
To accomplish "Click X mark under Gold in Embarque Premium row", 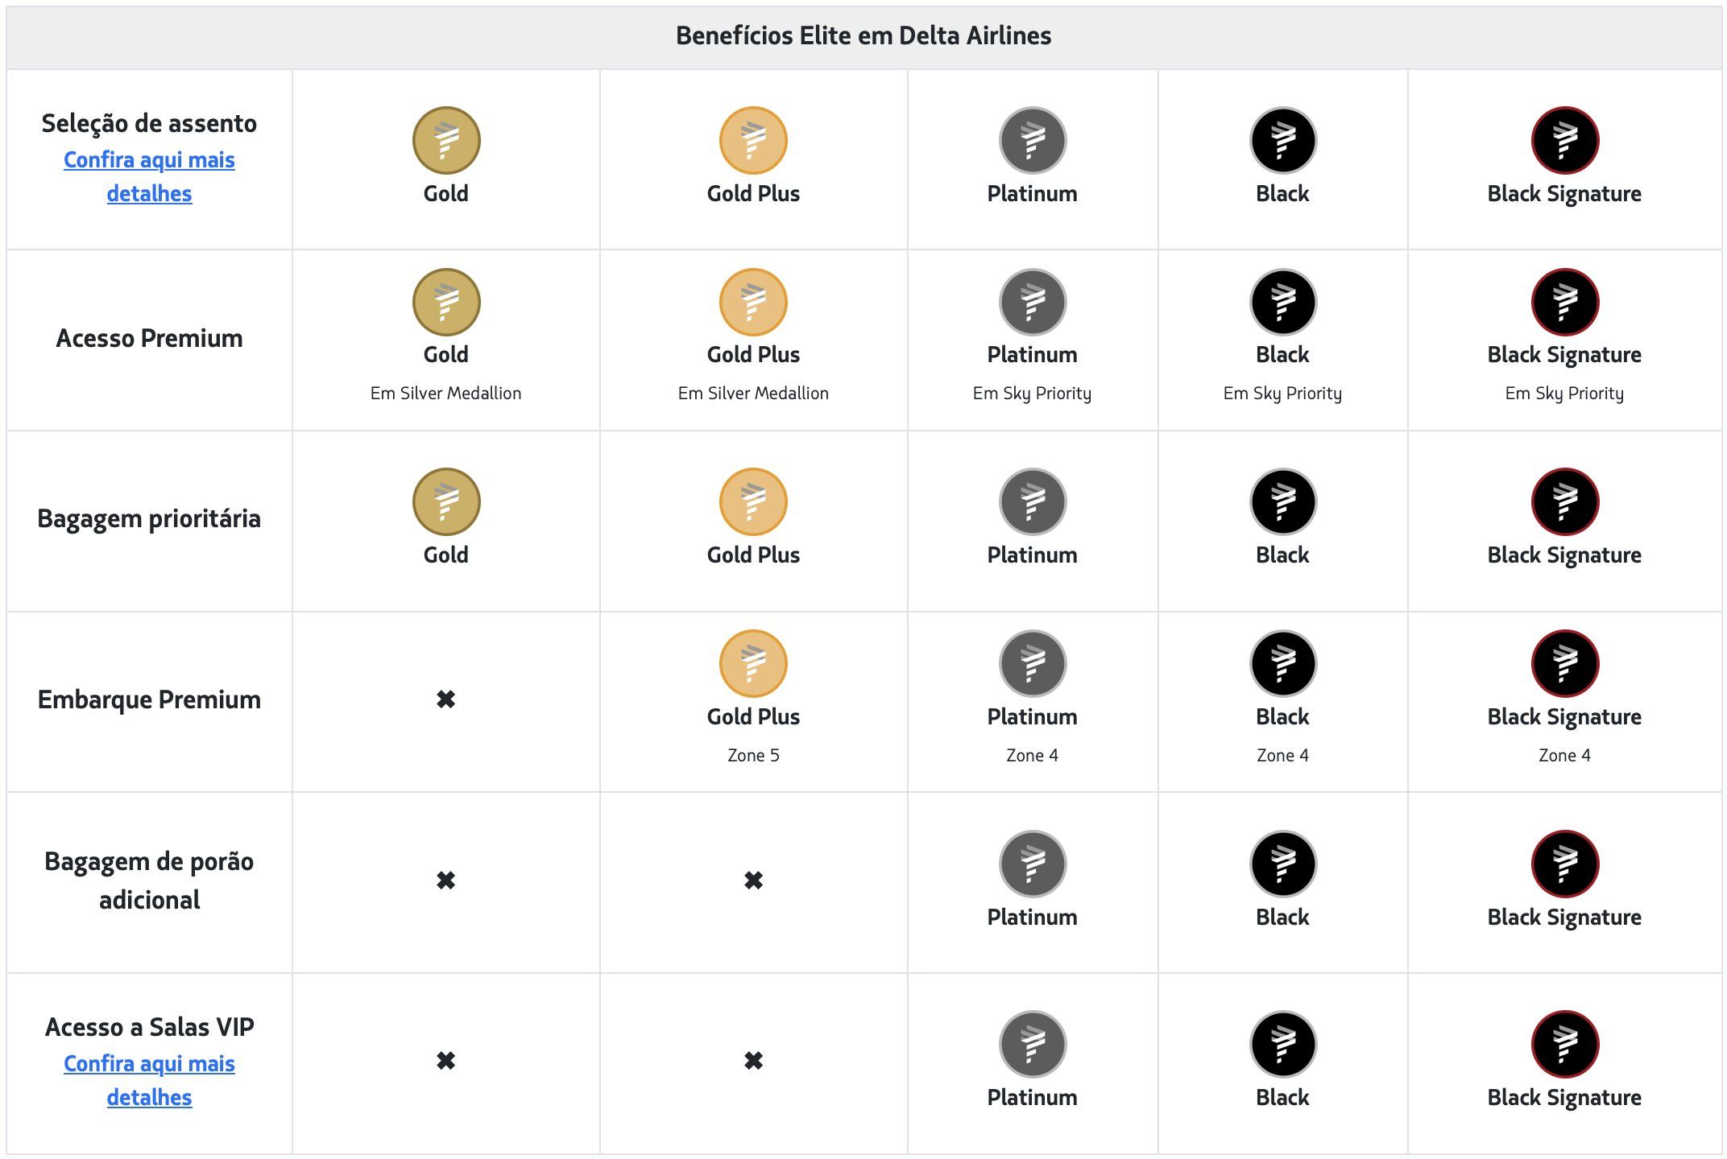I will 446,699.
